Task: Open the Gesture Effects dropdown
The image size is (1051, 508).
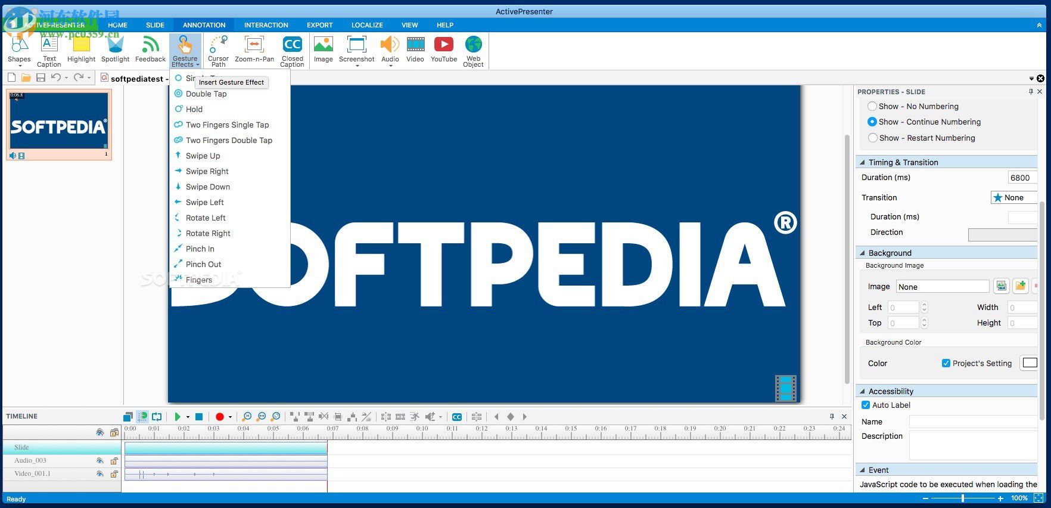Action: pyautogui.click(x=185, y=51)
